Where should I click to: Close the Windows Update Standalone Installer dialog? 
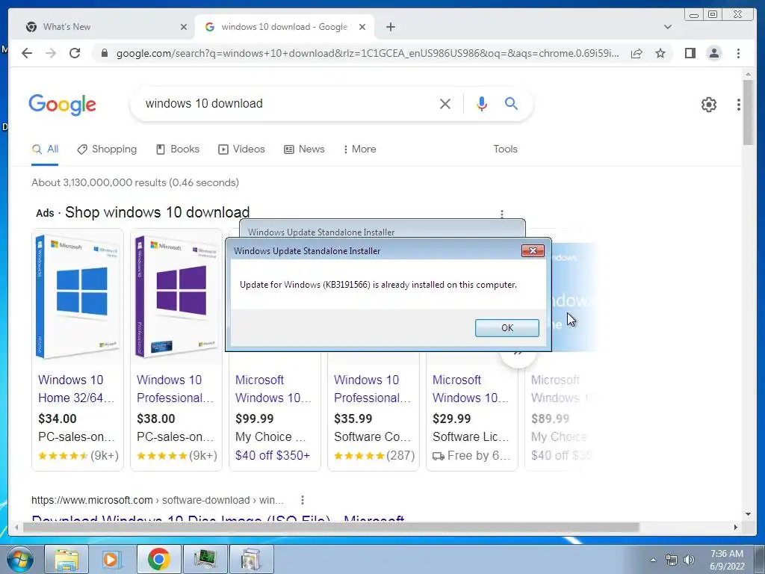tap(533, 250)
